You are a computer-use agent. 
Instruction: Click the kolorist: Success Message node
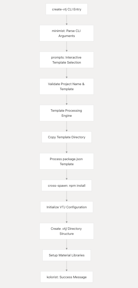67,277
